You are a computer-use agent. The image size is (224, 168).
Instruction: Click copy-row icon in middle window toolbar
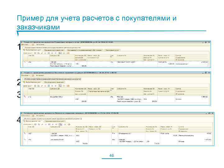click(39, 86)
